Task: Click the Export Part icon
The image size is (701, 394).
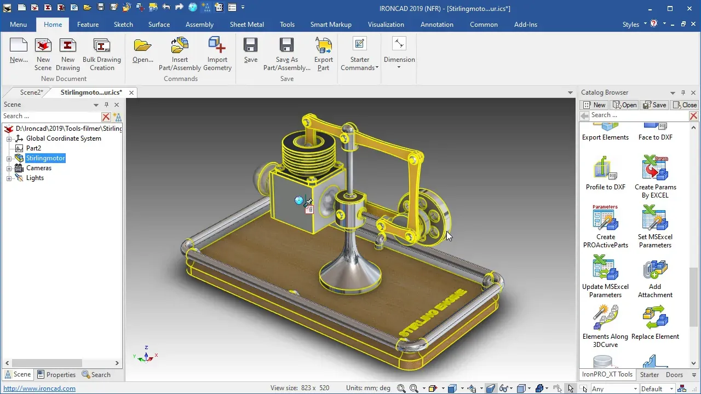Action: pos(324,45)
